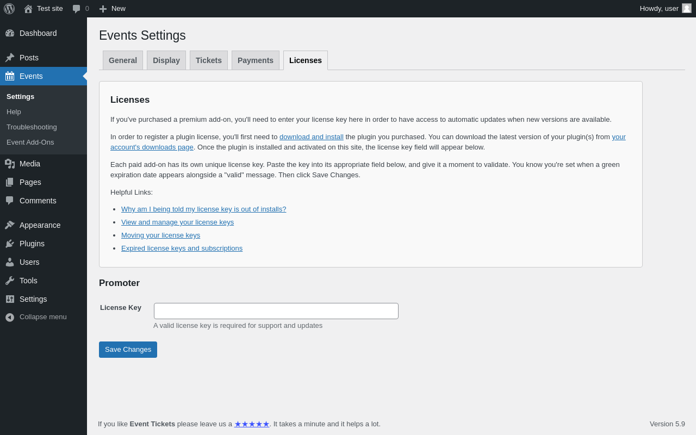Screen dimensions: 696x435
Task: Click the WordPress logo icon
Action: tap(9, 9)
